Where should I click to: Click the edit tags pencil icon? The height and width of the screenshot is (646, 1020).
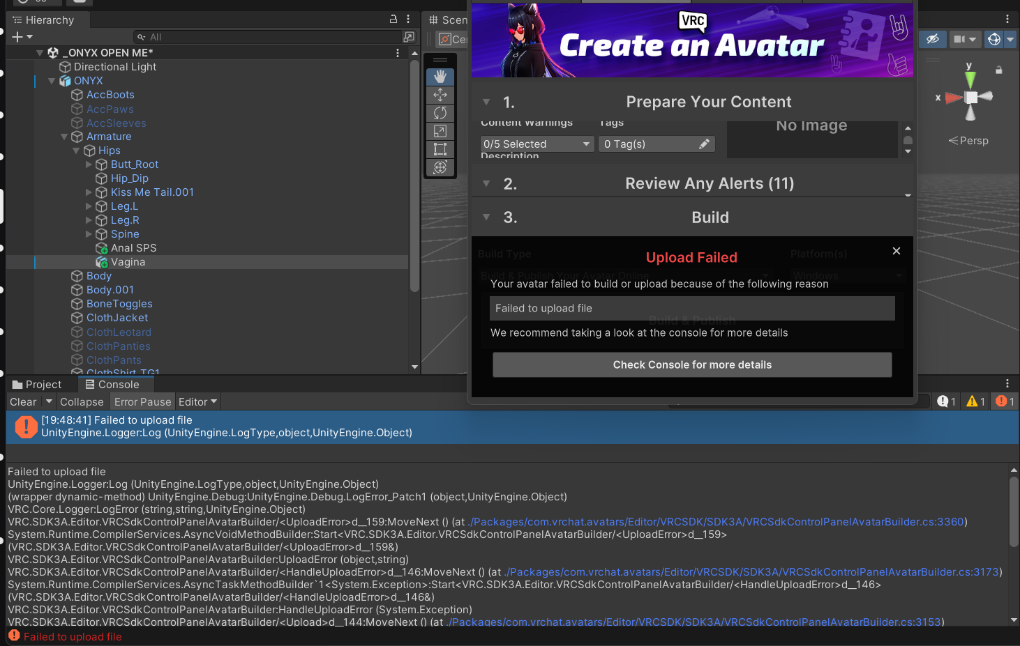pyautogui.click(x=705, y=144)
